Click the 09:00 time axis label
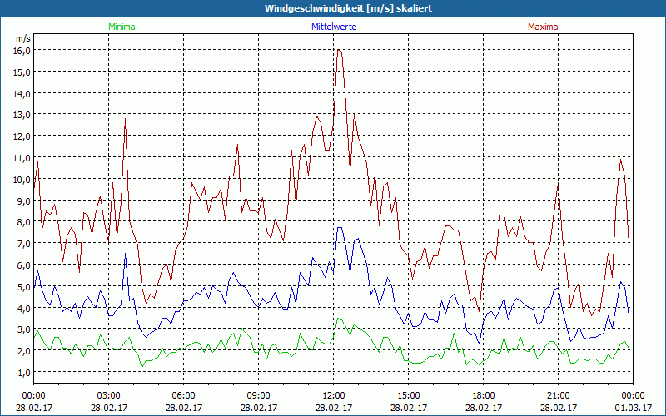 [x=259, y=396]
